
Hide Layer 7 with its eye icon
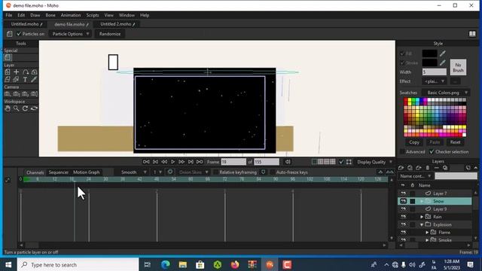pos(403,193)
